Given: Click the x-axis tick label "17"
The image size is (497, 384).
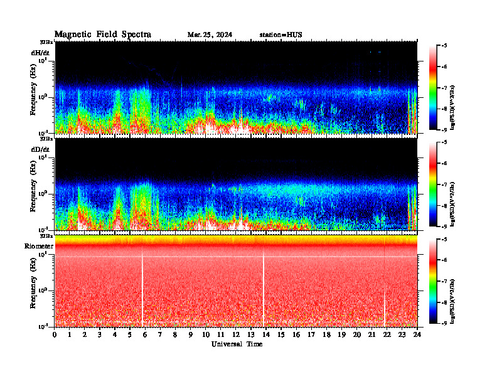Looking at the screenshot, I should (311, 334).
